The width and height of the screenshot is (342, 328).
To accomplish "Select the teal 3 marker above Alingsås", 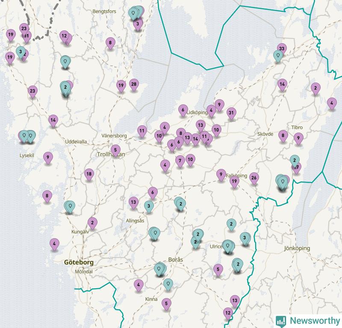I will 149,206.
